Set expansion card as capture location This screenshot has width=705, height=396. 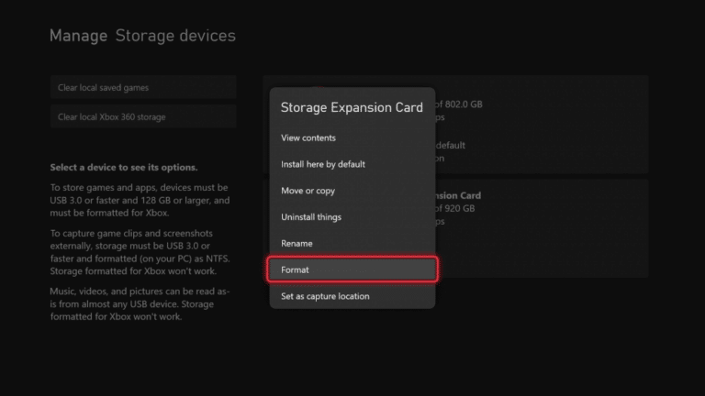352,296
